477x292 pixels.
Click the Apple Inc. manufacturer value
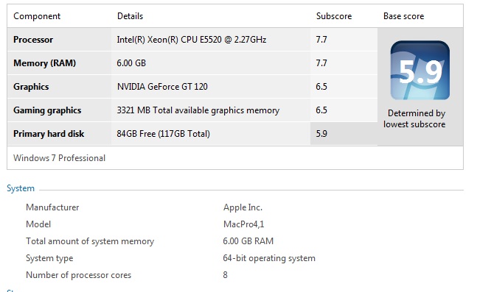click(x=243, y=207)
